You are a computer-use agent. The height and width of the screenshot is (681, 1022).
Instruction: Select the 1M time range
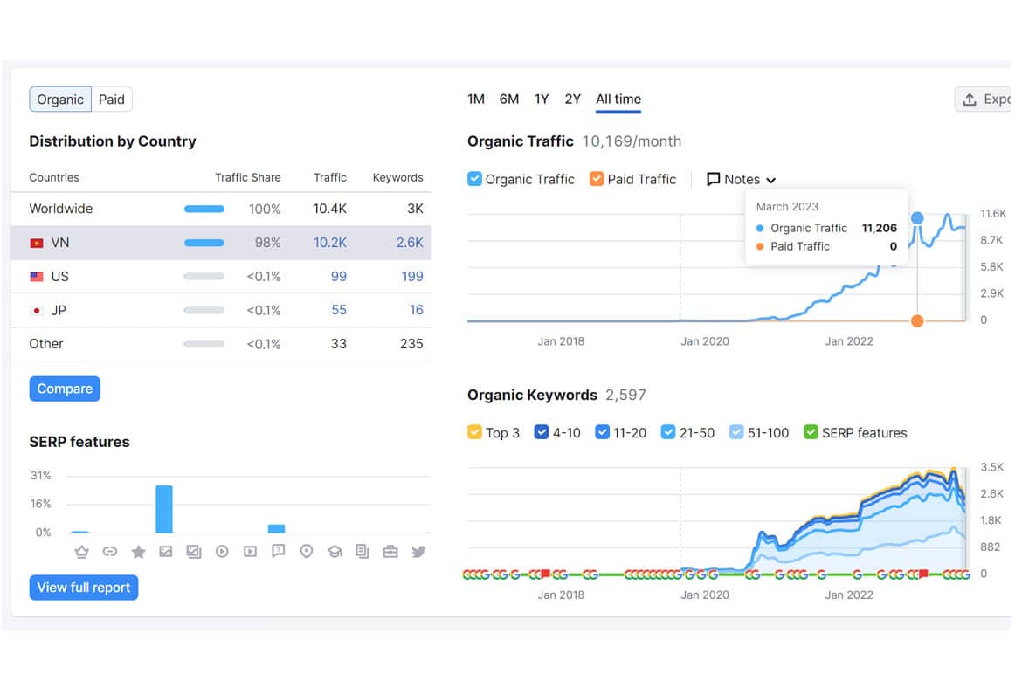[x=476, y=99]
